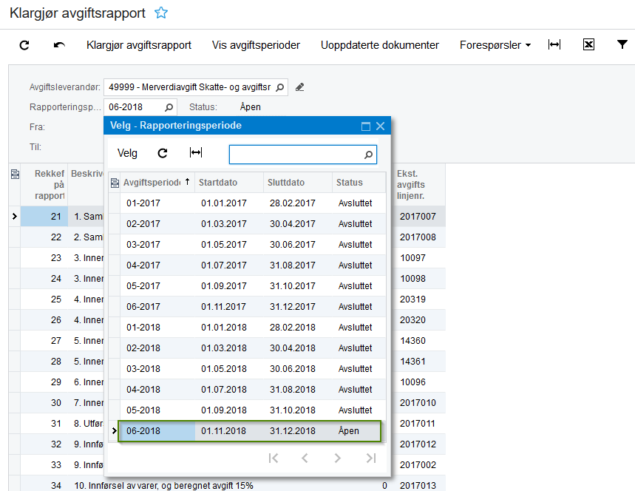Select period 03-2018 row

point(253,369)
